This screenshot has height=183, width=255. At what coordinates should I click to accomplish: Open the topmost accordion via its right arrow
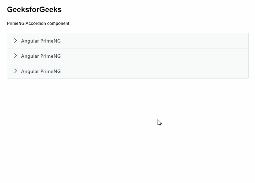click(16, 40)
